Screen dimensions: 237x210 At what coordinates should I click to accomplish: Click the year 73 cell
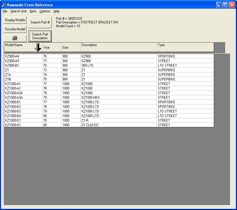[52, 70]
